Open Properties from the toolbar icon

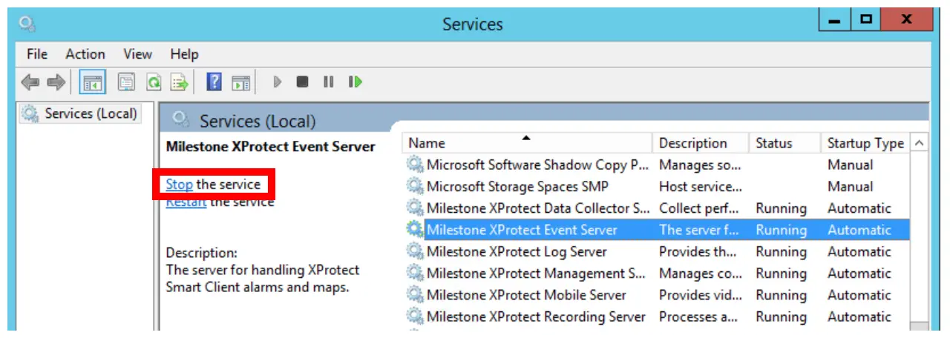coord(126,82)
